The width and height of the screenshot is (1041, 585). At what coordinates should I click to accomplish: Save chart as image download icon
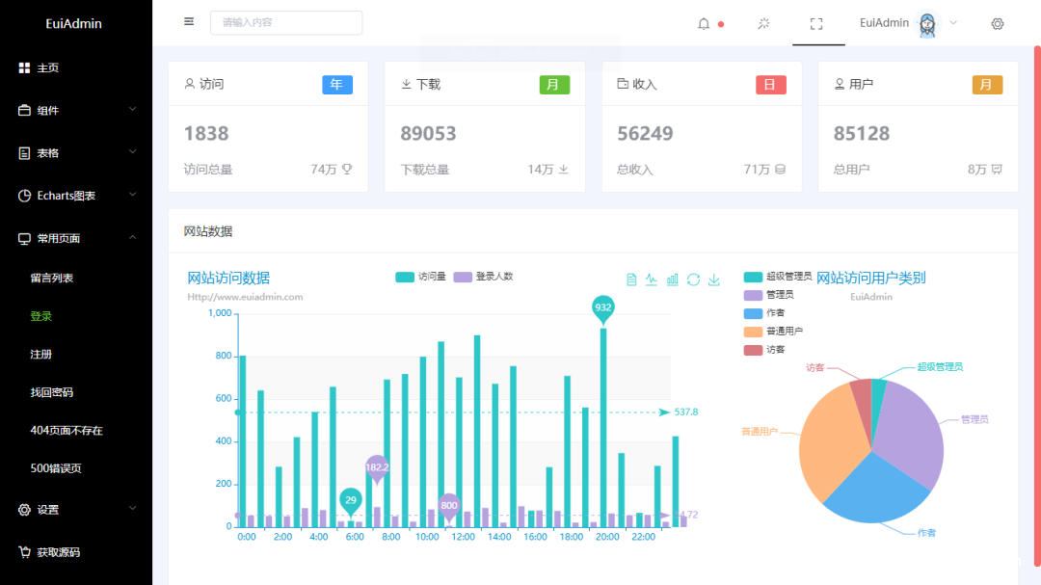click(x=713, y=279)
